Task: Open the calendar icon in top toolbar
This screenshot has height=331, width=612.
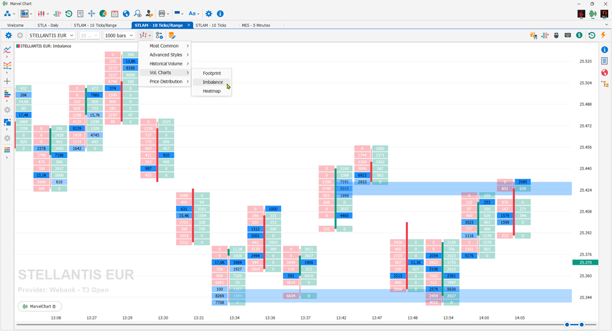Action: [x=114, y=13]
